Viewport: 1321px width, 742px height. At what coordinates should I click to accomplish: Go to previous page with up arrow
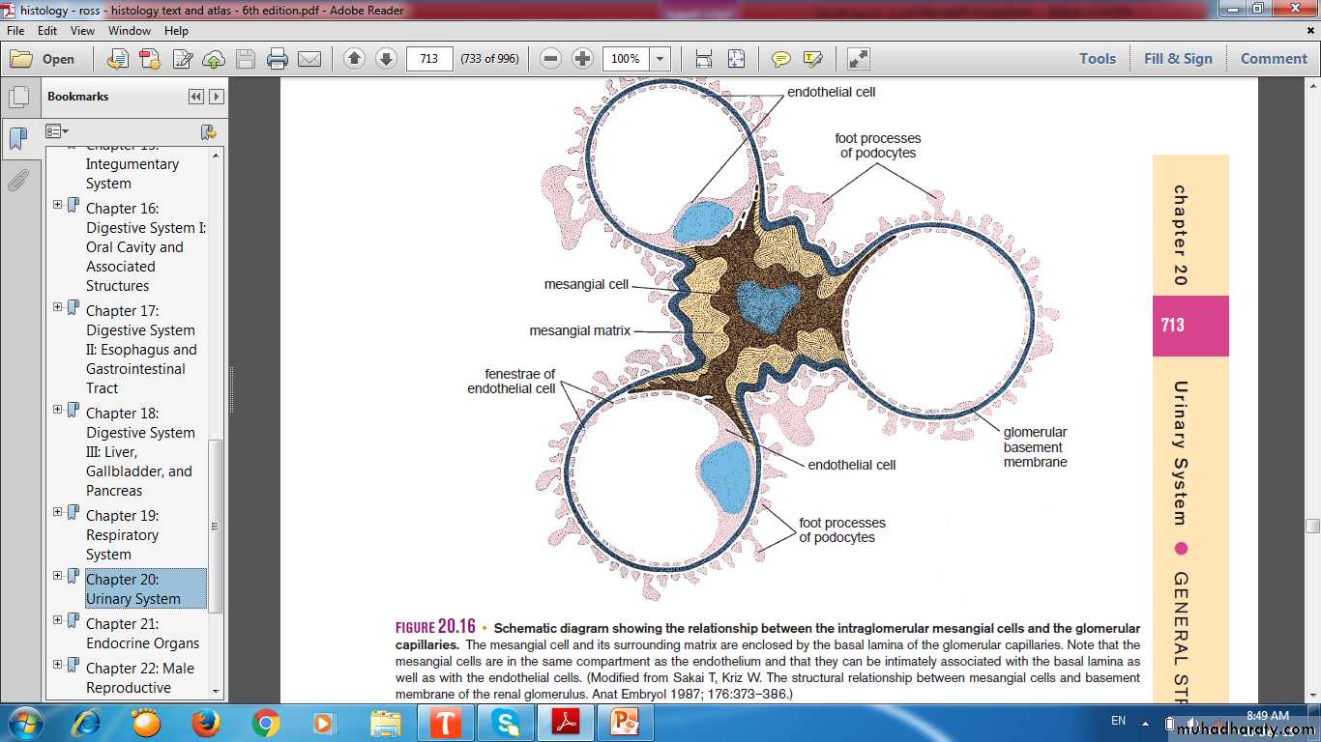point(354,59)
